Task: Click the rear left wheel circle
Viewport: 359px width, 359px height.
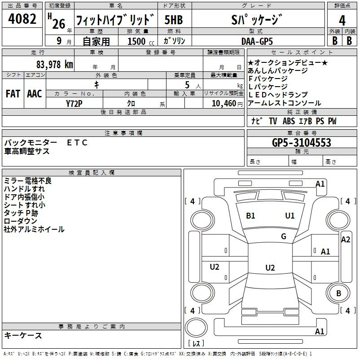Action: [x=202, y=293]
